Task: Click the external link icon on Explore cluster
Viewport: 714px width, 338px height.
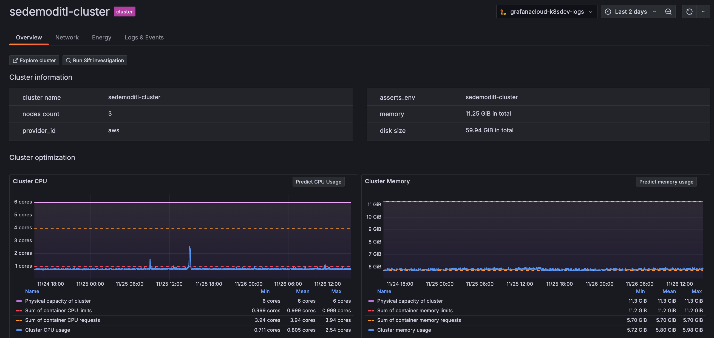Action: (x=16, y=60)
